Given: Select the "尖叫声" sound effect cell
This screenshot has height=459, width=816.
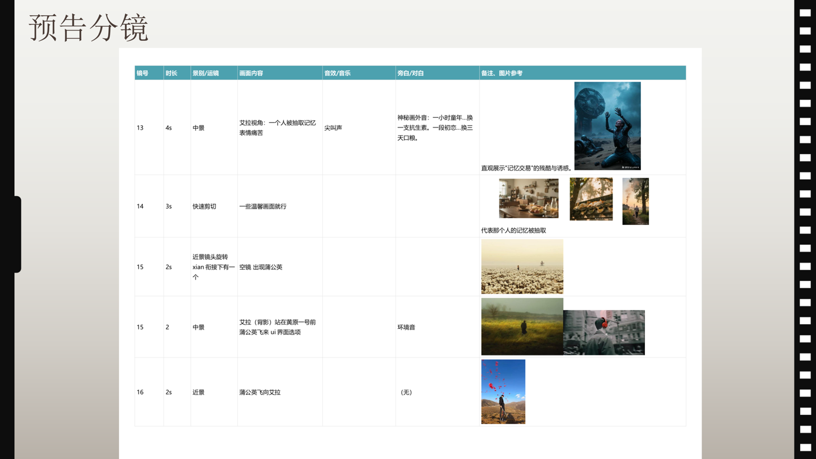Looking at the screenshot, I should tap(359, 127).
